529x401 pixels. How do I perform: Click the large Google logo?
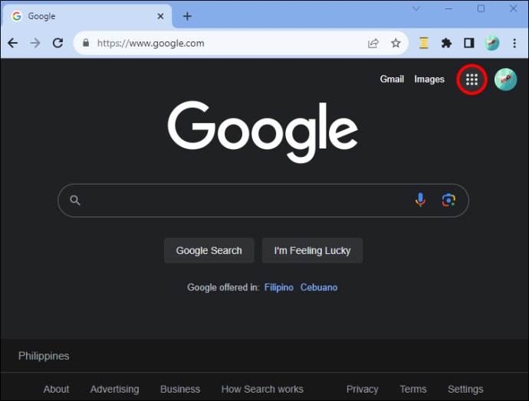[263, 132]
